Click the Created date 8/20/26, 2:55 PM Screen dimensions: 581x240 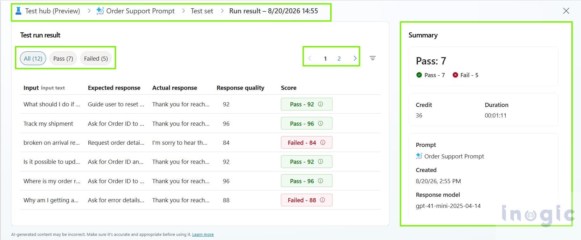pyautogui.click(x=438, y=181)
